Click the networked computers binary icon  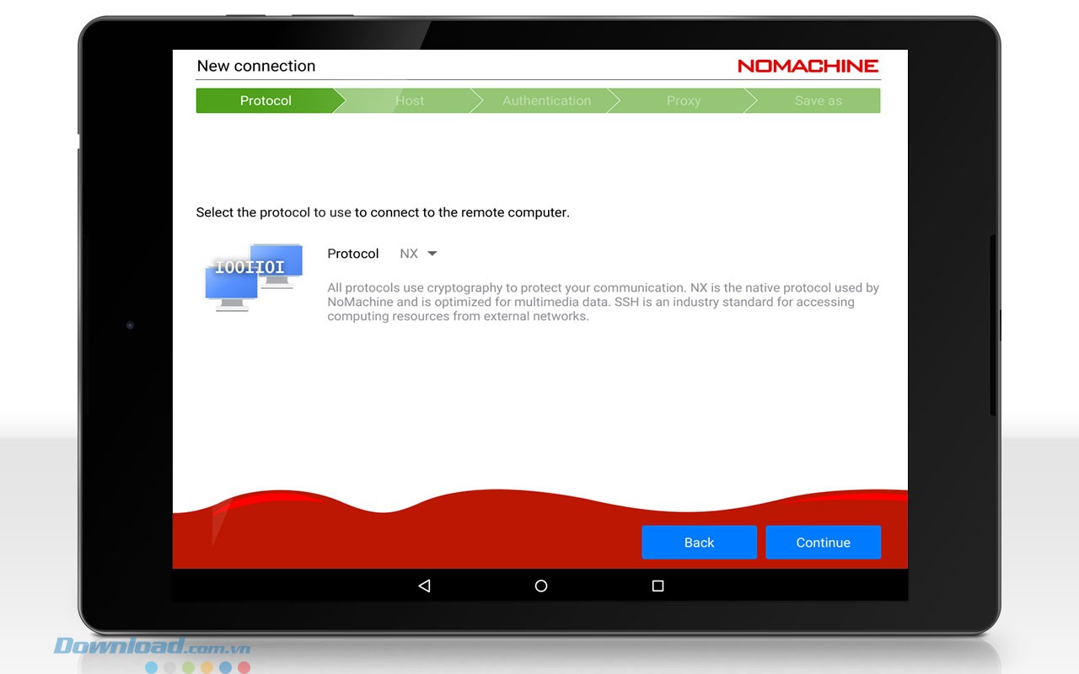[254, 277]
